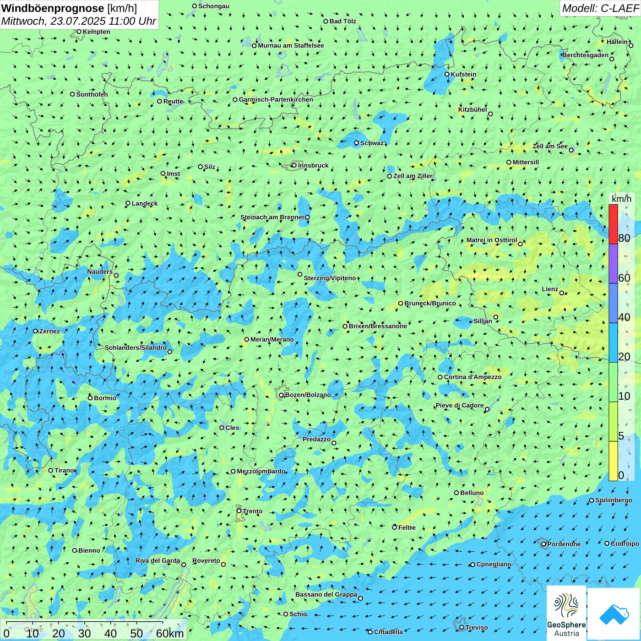Image resolution: width=641 pixels, height=641 pixels.
Task: Click the Silz label
Action: tap(210, 167)
